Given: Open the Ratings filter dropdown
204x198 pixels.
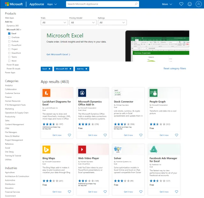Looking at the screenshot, I should 112,23.
